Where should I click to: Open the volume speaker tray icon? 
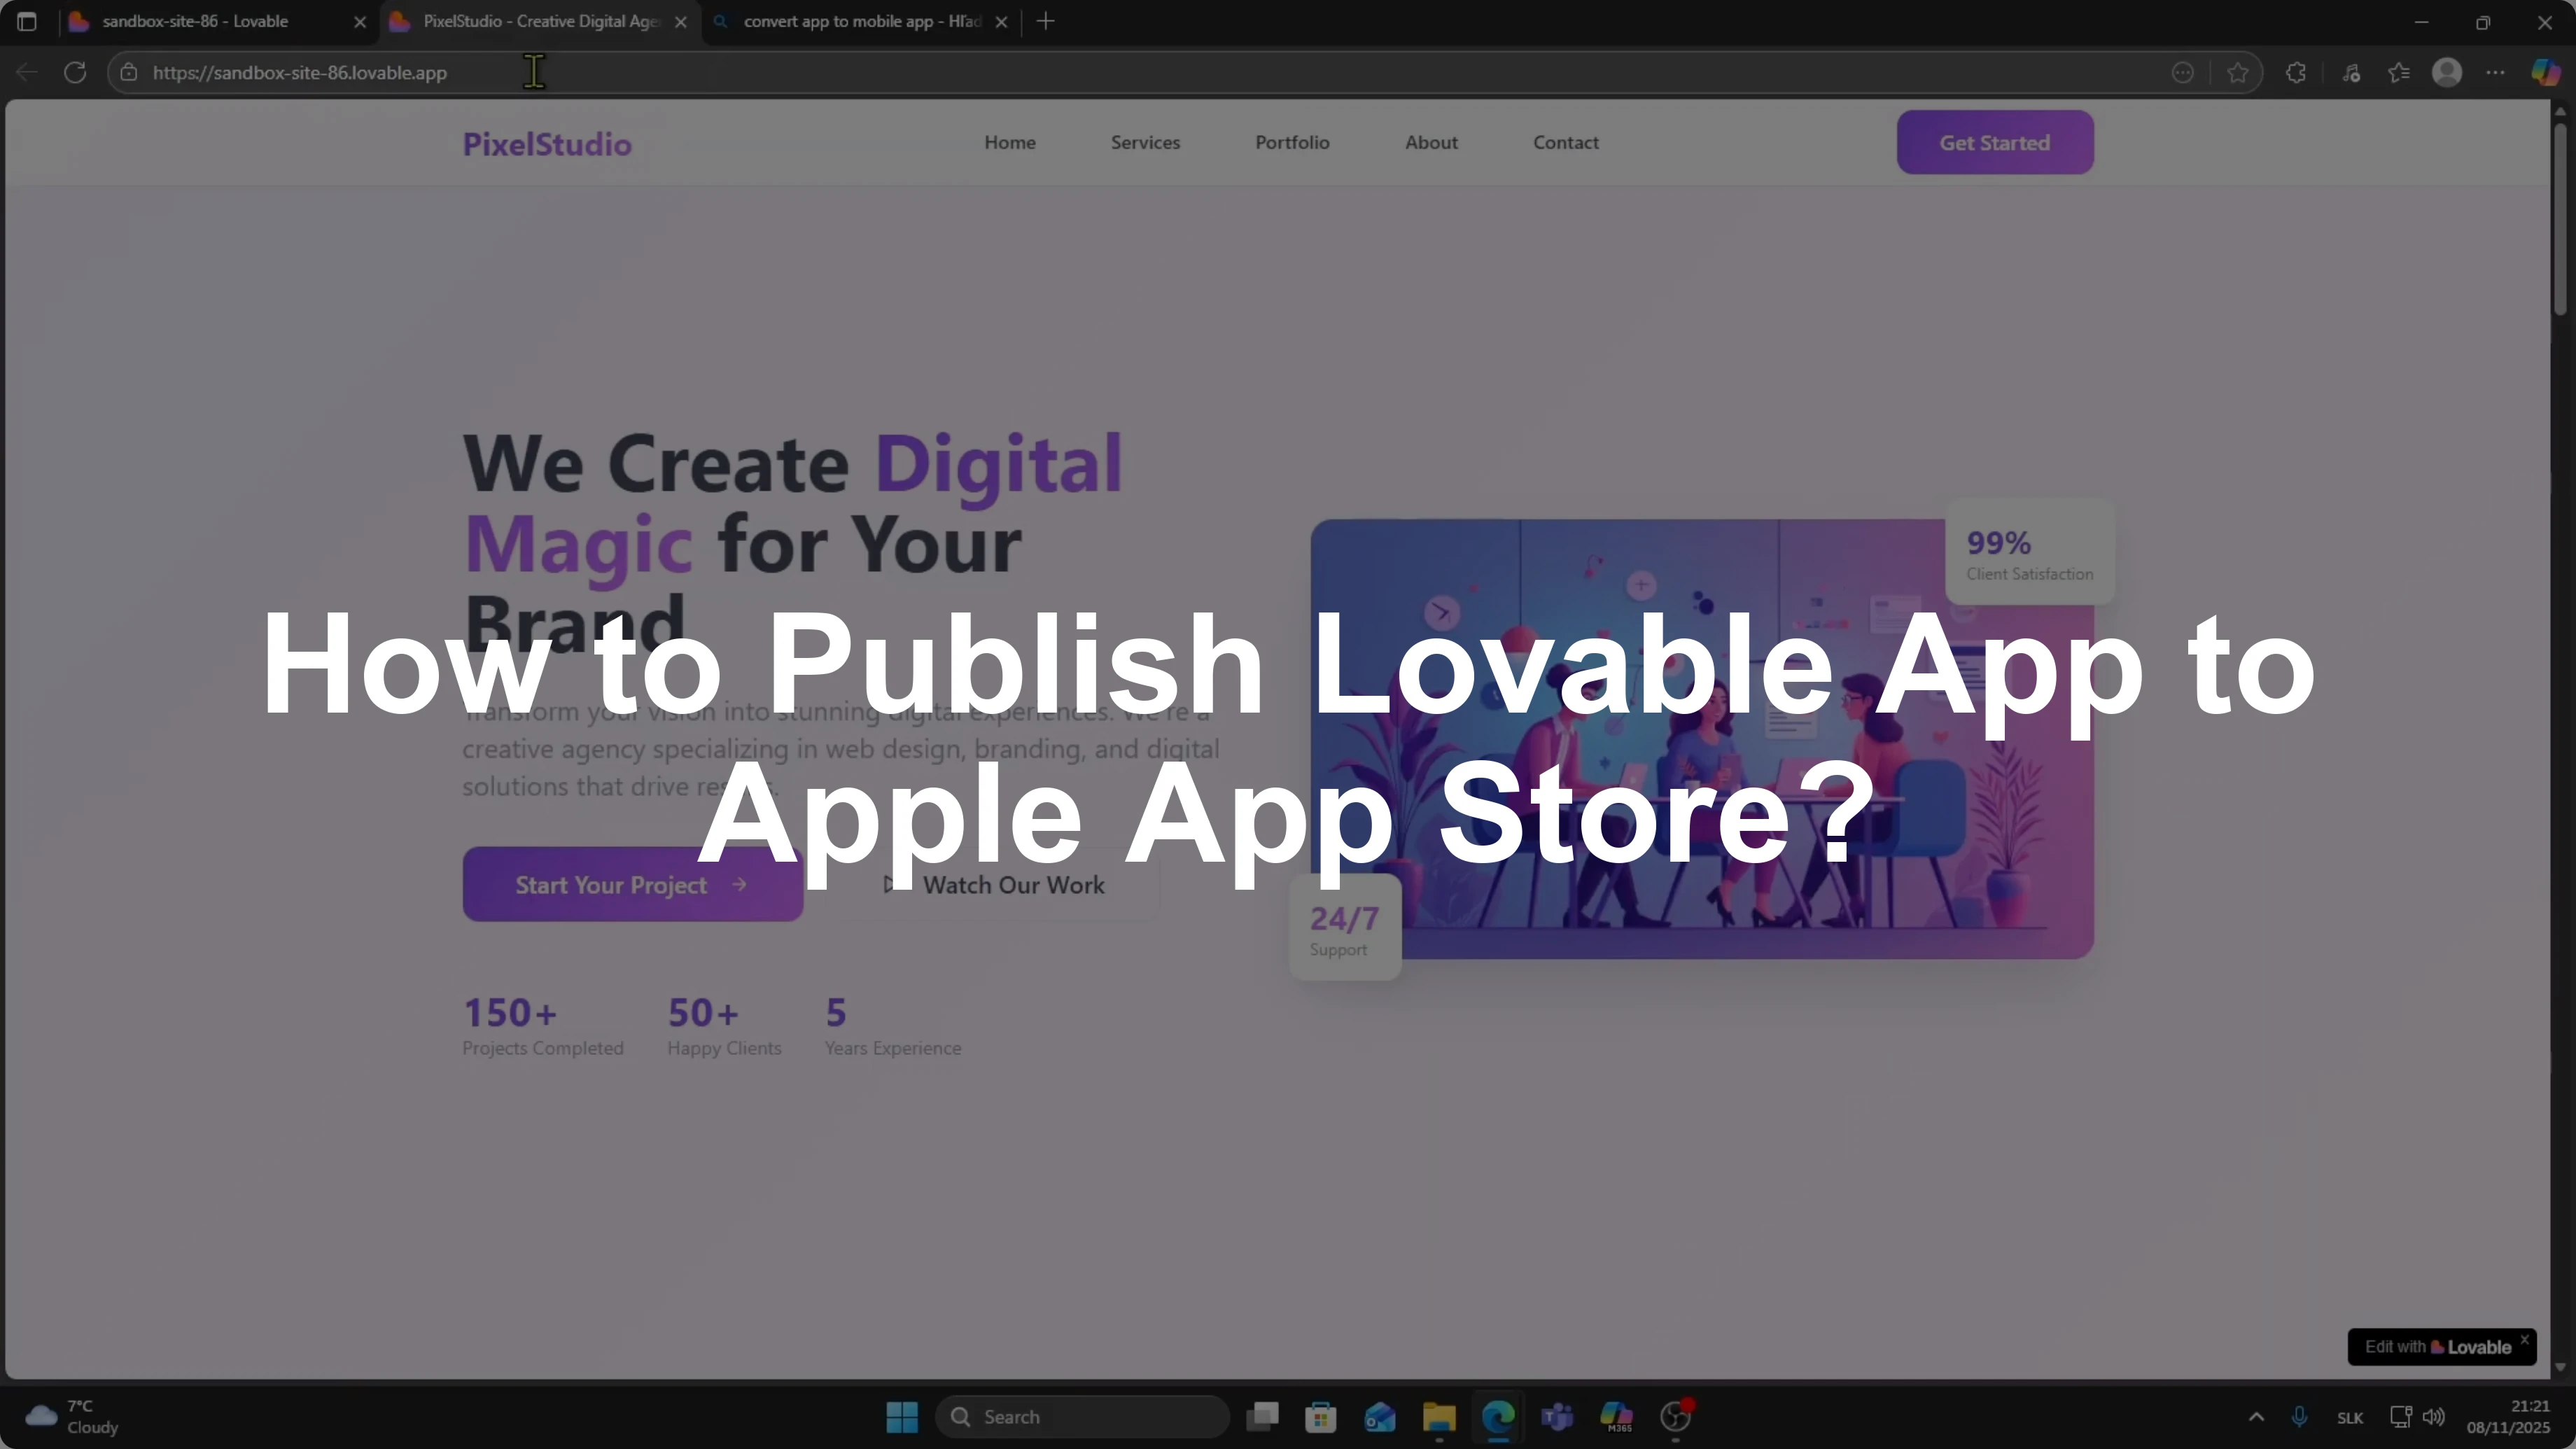(2434, 1416)
